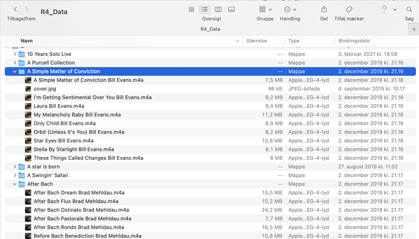Click the After Bach folder name
The height and width of the screenshot is (239, 419).
pyautogui.click(x=40, y=184)
